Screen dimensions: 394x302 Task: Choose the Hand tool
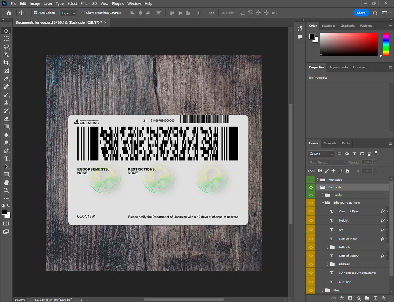click(6, 182)
